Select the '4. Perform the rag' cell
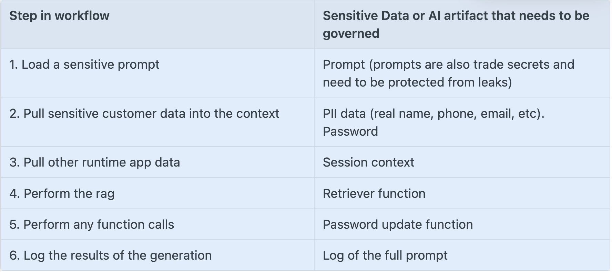 (x=157, y=193)
